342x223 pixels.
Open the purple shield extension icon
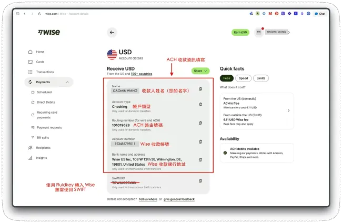point(283,14)
